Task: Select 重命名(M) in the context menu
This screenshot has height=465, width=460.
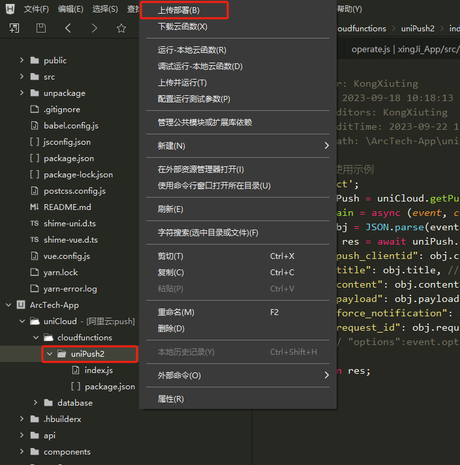Action: click(238, 312)
